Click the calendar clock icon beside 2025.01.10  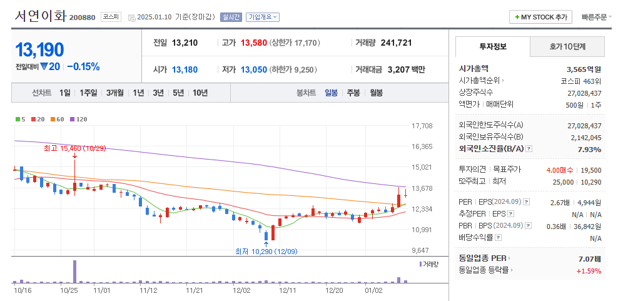click(x=132, y=18)
